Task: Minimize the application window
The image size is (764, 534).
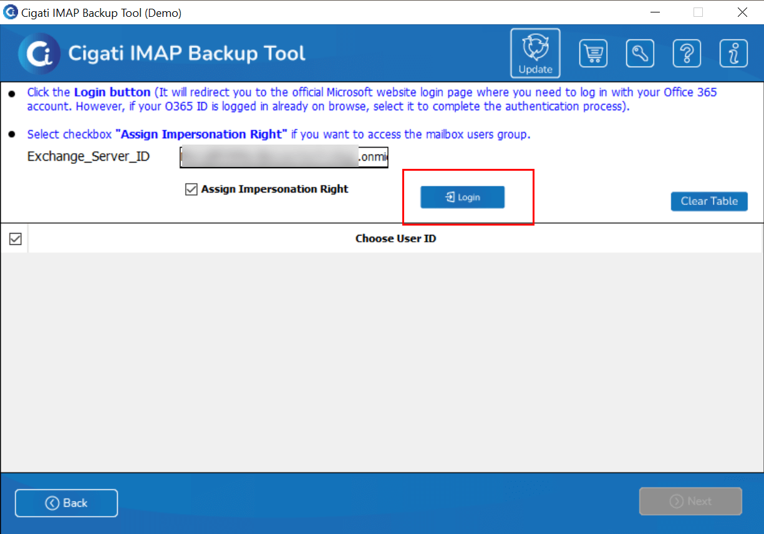Action: tap(654, 12)
